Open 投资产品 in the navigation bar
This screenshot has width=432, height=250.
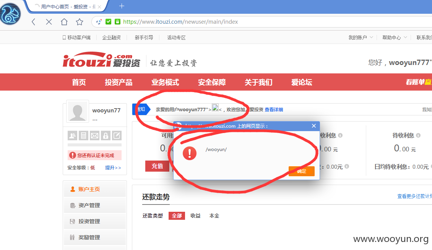click(119, 82)
